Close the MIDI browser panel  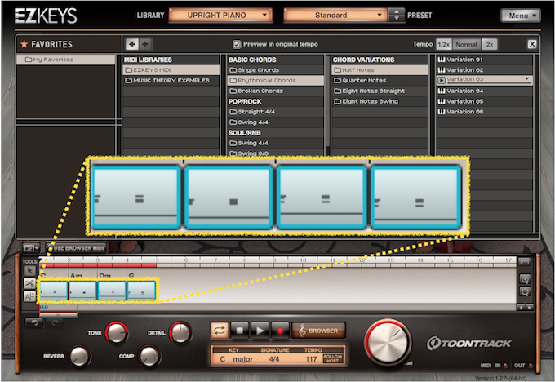[532, 44]
